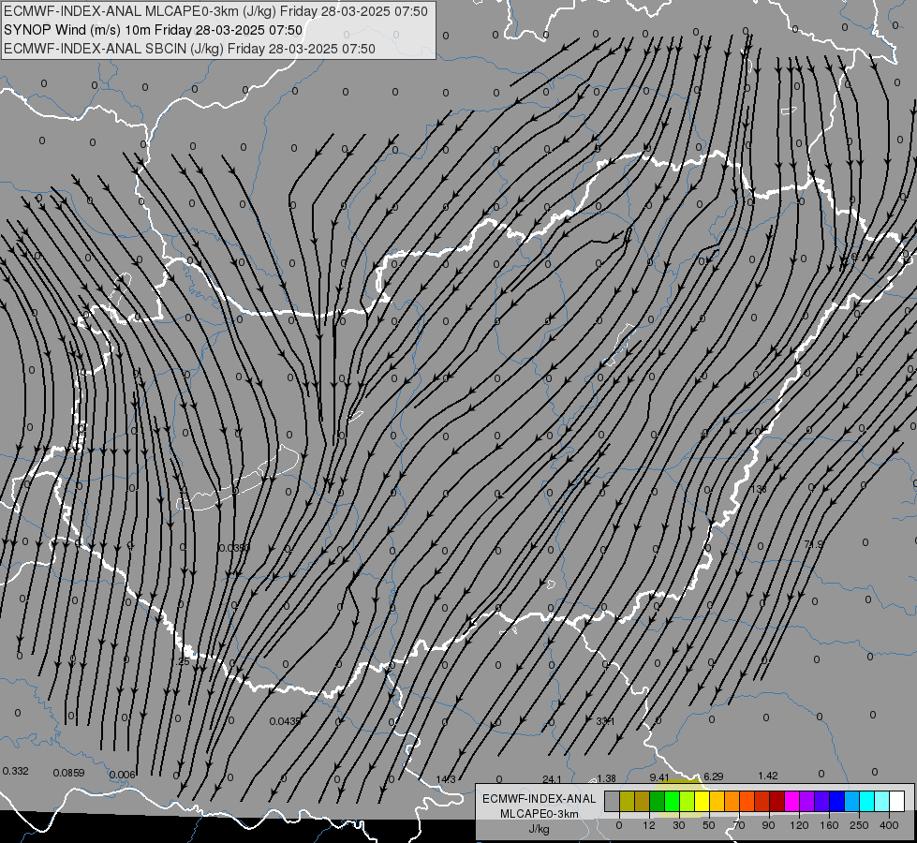This screenshot has height=843, width=917.
Task: Select the yellow-green legend swatch
Action: (688, 801)
